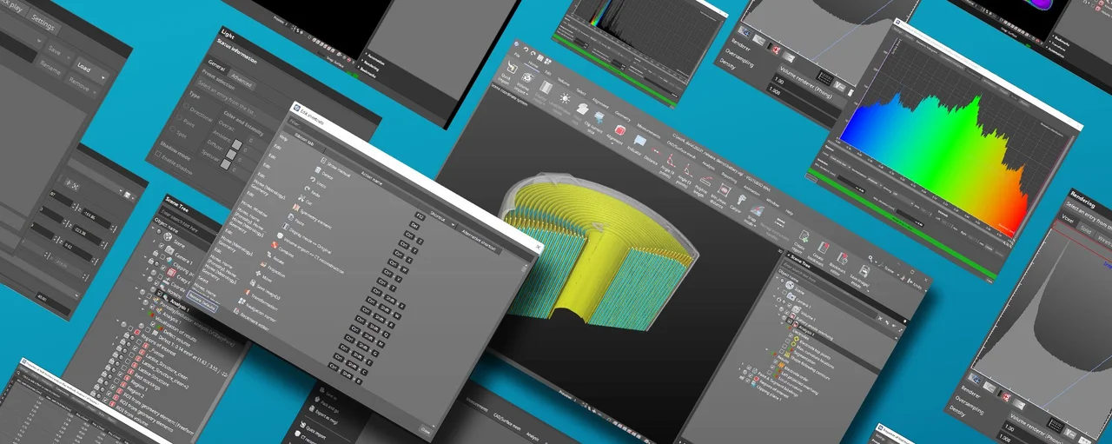Open the Geometry ribbon tab
The image size is (1112, 444).
623,116
